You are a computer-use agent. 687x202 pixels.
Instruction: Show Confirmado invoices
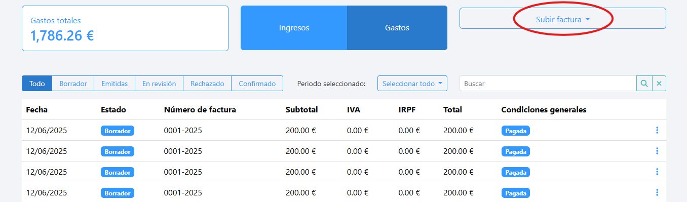257,84
